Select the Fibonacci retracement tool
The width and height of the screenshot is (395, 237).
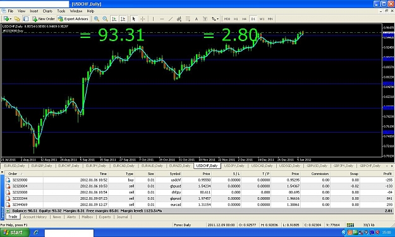(188, 19)
